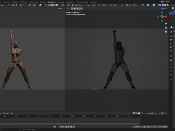Open Object Mode dropdown in right viewport
Image resolution: width=175 pixels, height=131 pixels.
pos(78,5)
